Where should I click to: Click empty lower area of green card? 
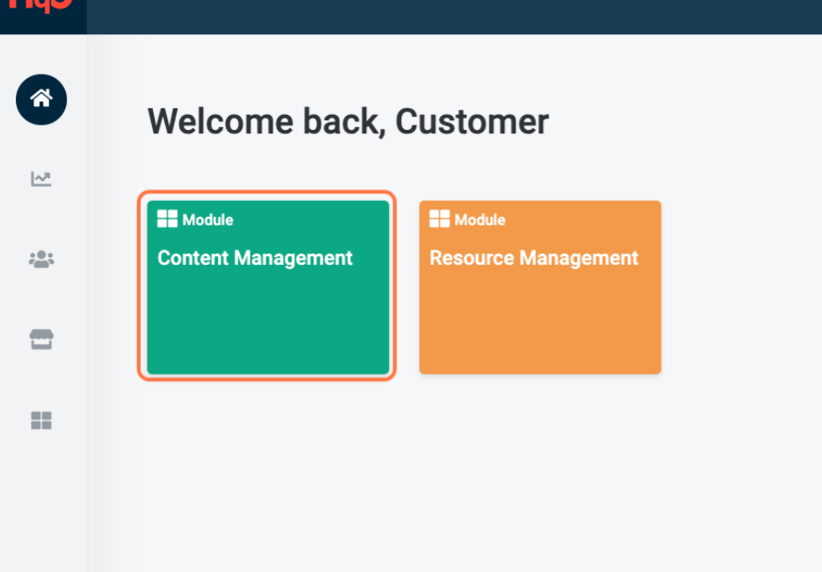268,329
